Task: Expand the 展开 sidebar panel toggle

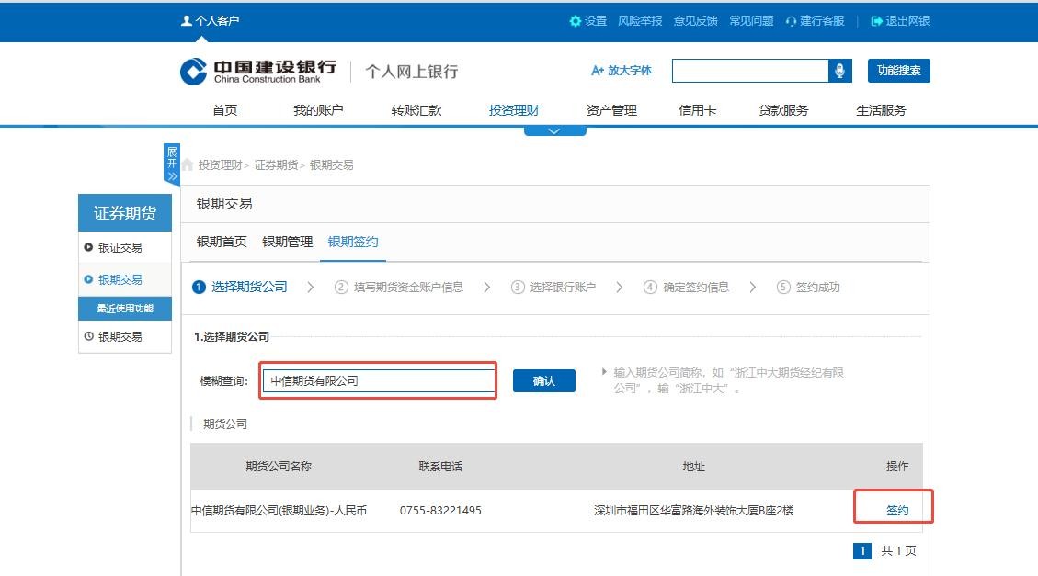Action: click(171, 164)
